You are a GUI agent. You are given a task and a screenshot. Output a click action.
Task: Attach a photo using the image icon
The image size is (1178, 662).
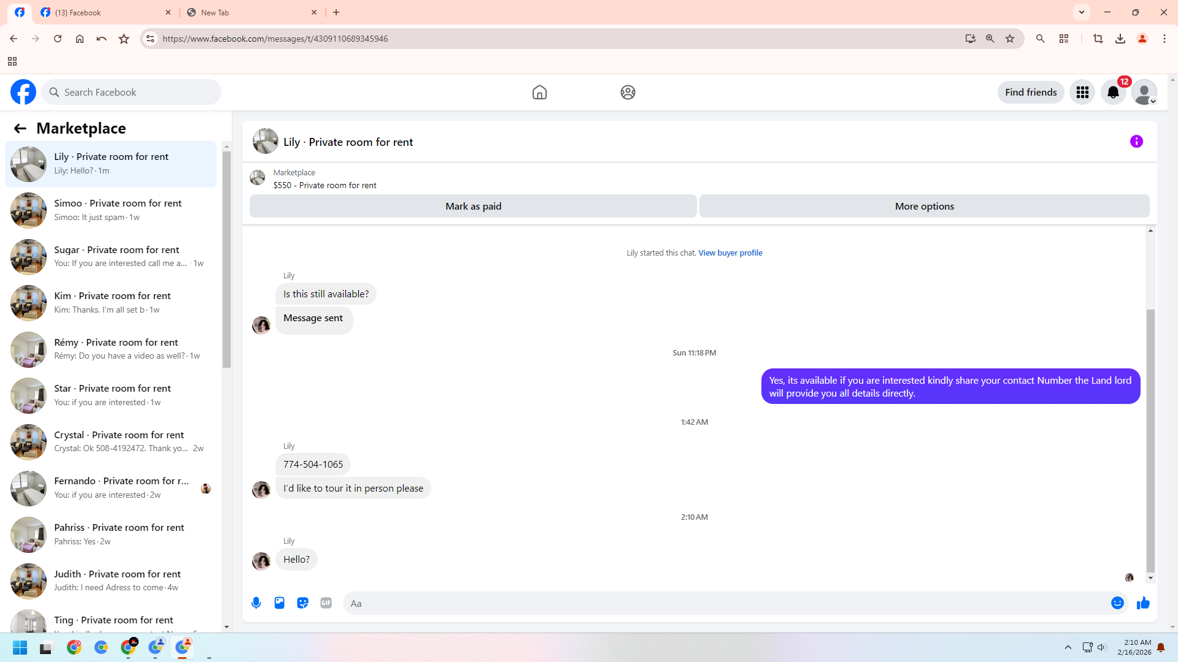[x=279, y=603]
